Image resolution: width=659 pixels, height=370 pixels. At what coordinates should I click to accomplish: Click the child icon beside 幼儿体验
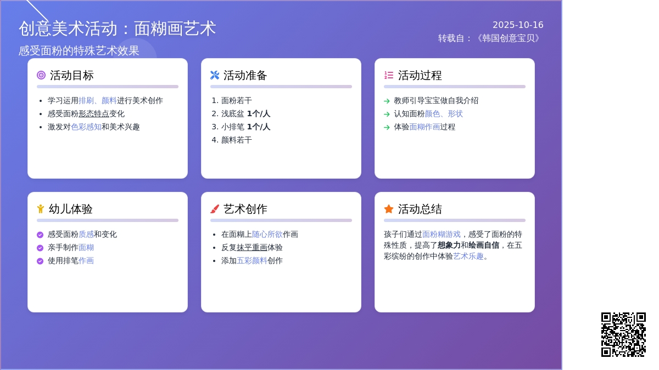[41, 209]
